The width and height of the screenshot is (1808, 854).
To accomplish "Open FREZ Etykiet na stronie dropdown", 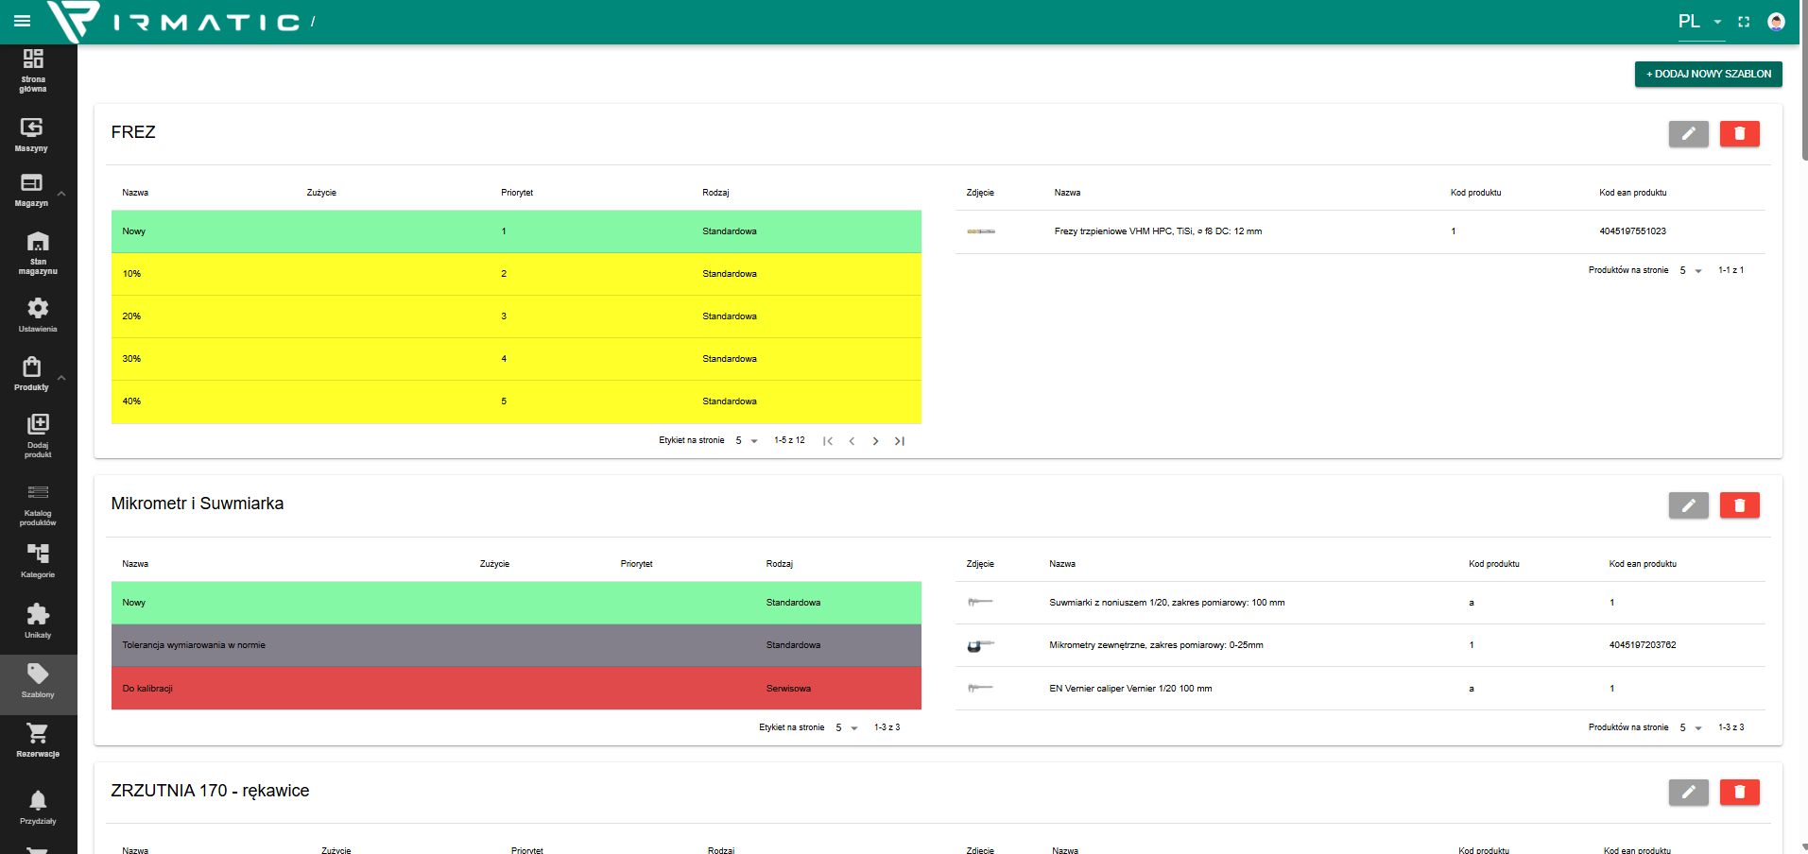I will (x=747, y=441).
